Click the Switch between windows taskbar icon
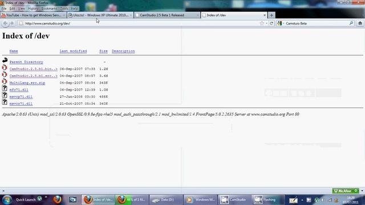The height and width of the screenshot is (205, 365). [72, 200]
